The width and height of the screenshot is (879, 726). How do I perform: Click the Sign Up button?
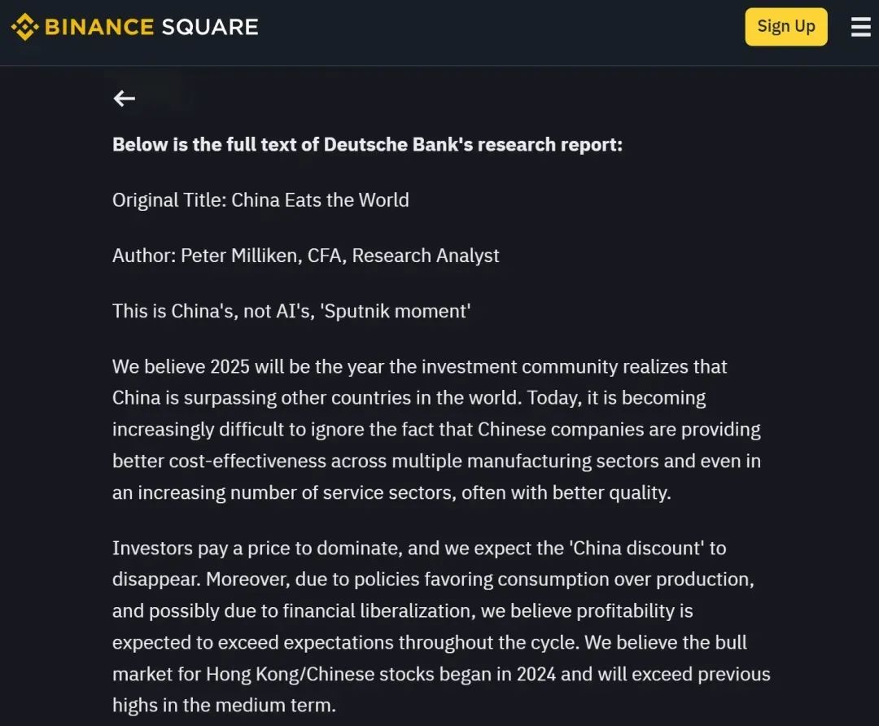786,26
